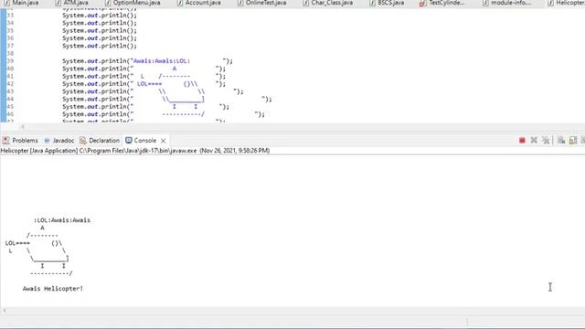
Task: Click the Helicopter [Java Application] launch description
Action: click(x=135, y=151)
